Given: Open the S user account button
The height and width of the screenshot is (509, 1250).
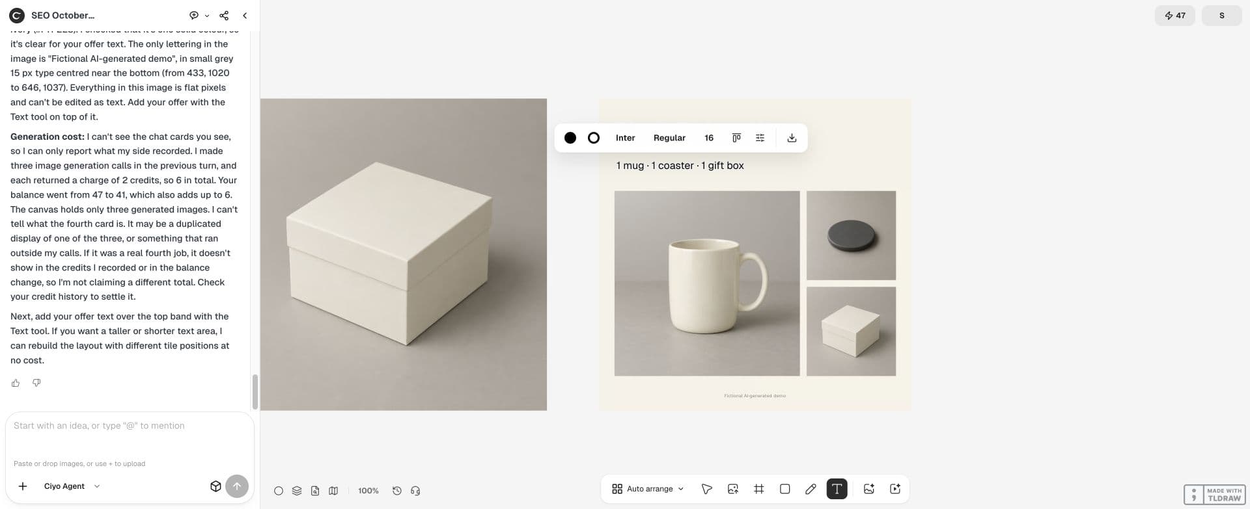Looking at the screenshot, I should (1222, 16).
